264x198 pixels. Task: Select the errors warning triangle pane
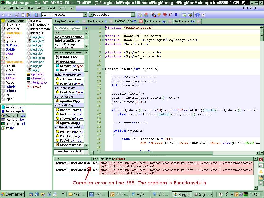(261, 171)
